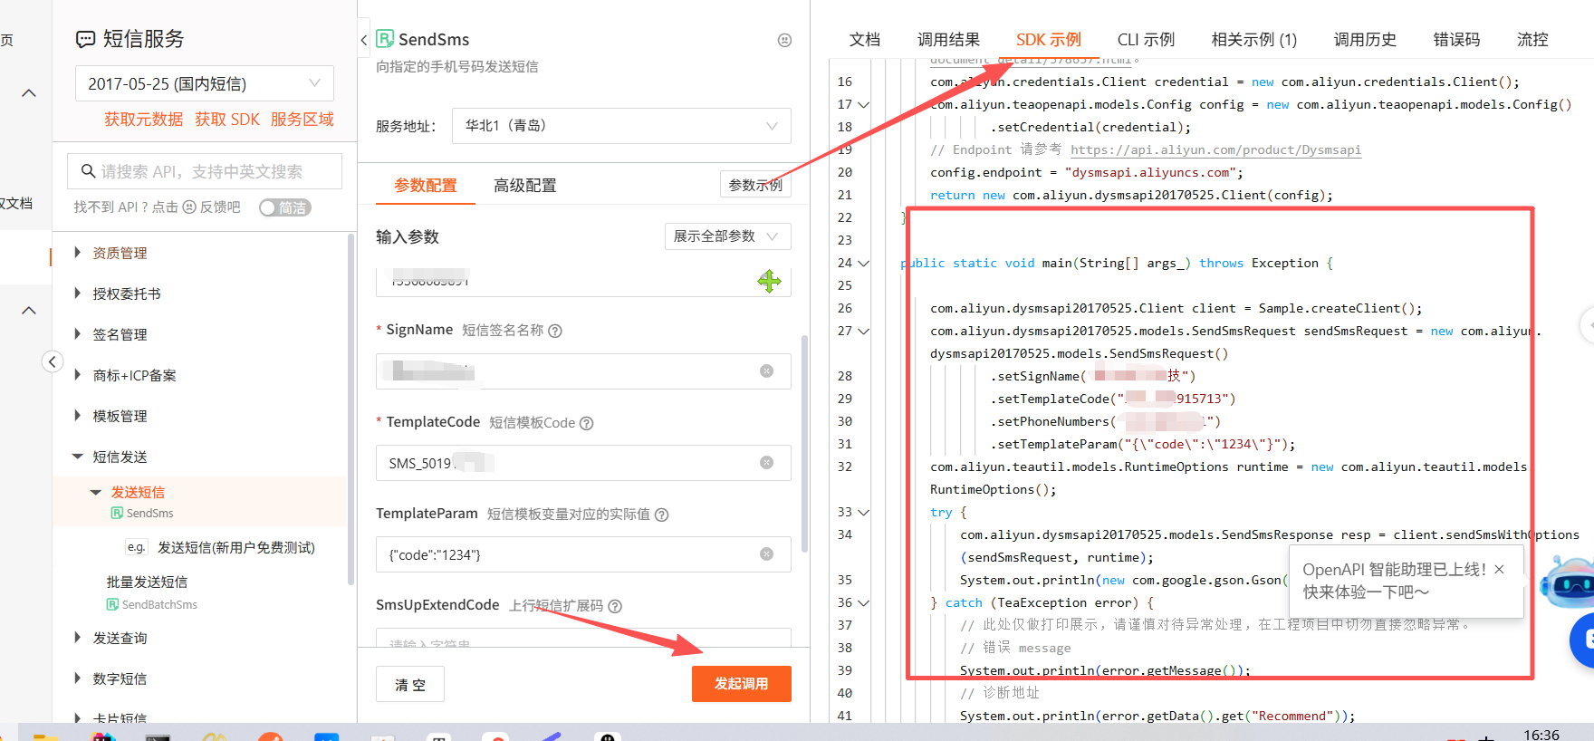
Task: Open the CLI 示例 tab
Action: click(x=1147, y=40)
